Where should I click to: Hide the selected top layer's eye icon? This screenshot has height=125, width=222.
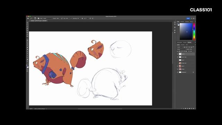(x=178, y=54)
